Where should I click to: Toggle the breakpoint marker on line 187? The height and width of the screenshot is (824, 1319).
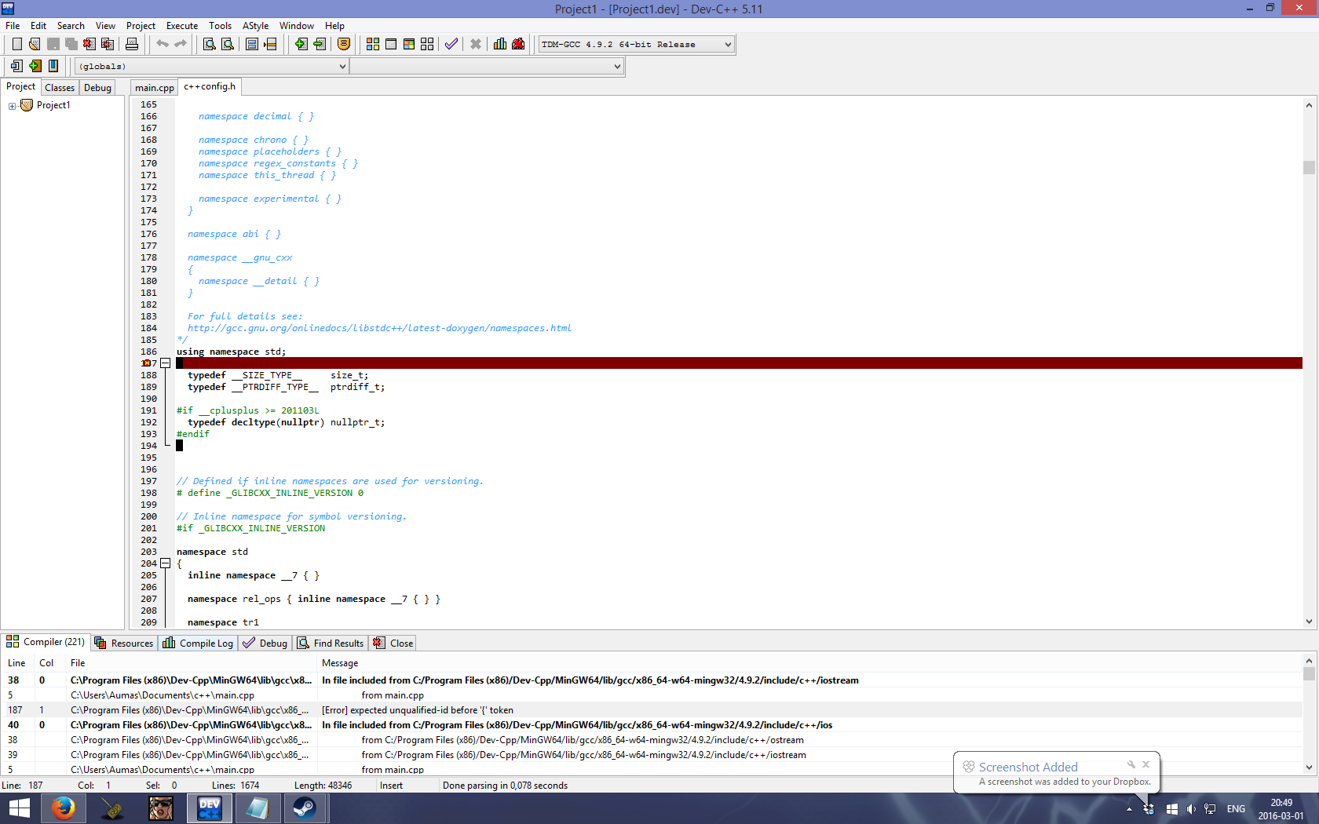click(147, 363)
